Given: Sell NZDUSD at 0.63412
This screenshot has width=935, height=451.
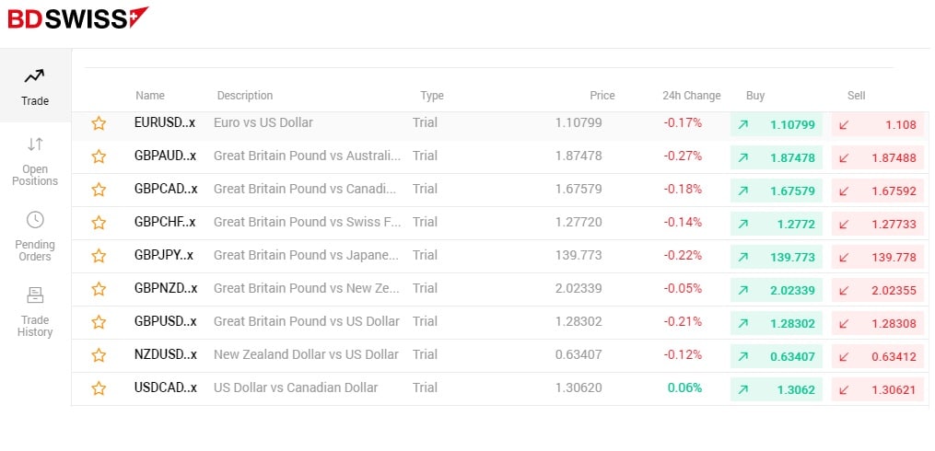Looking at the screenshot, I should (877, 356).
